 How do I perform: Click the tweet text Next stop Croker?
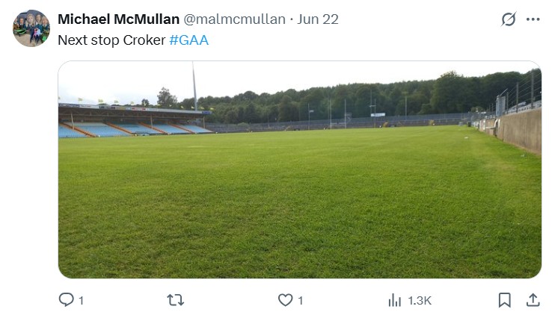click(111, 40)
